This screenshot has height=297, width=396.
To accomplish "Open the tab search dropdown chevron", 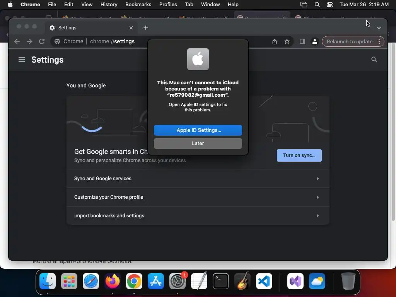I will coord(379,28).
